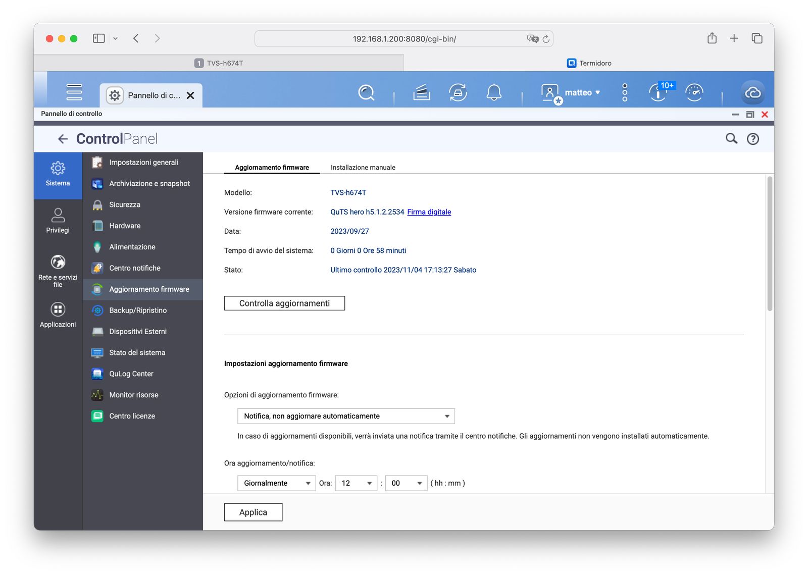Screen dimensions: 808x575
Task: Open the firmware update options dropdown
Action: [x=346, y=416]
